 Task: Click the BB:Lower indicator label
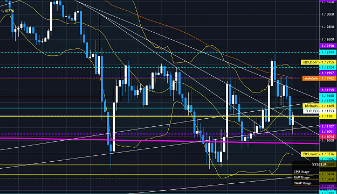point(310,154)
